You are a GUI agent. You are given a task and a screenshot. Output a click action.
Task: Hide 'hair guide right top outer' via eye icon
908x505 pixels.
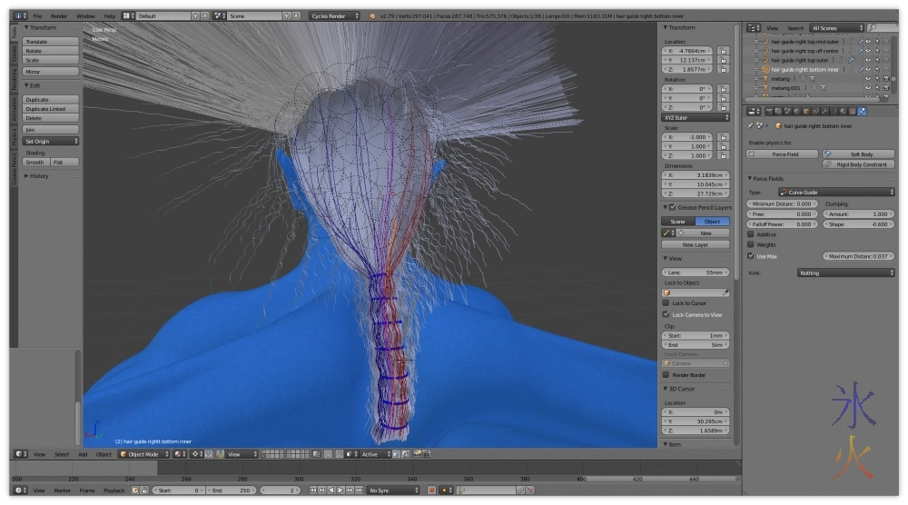tap(868, 60)
